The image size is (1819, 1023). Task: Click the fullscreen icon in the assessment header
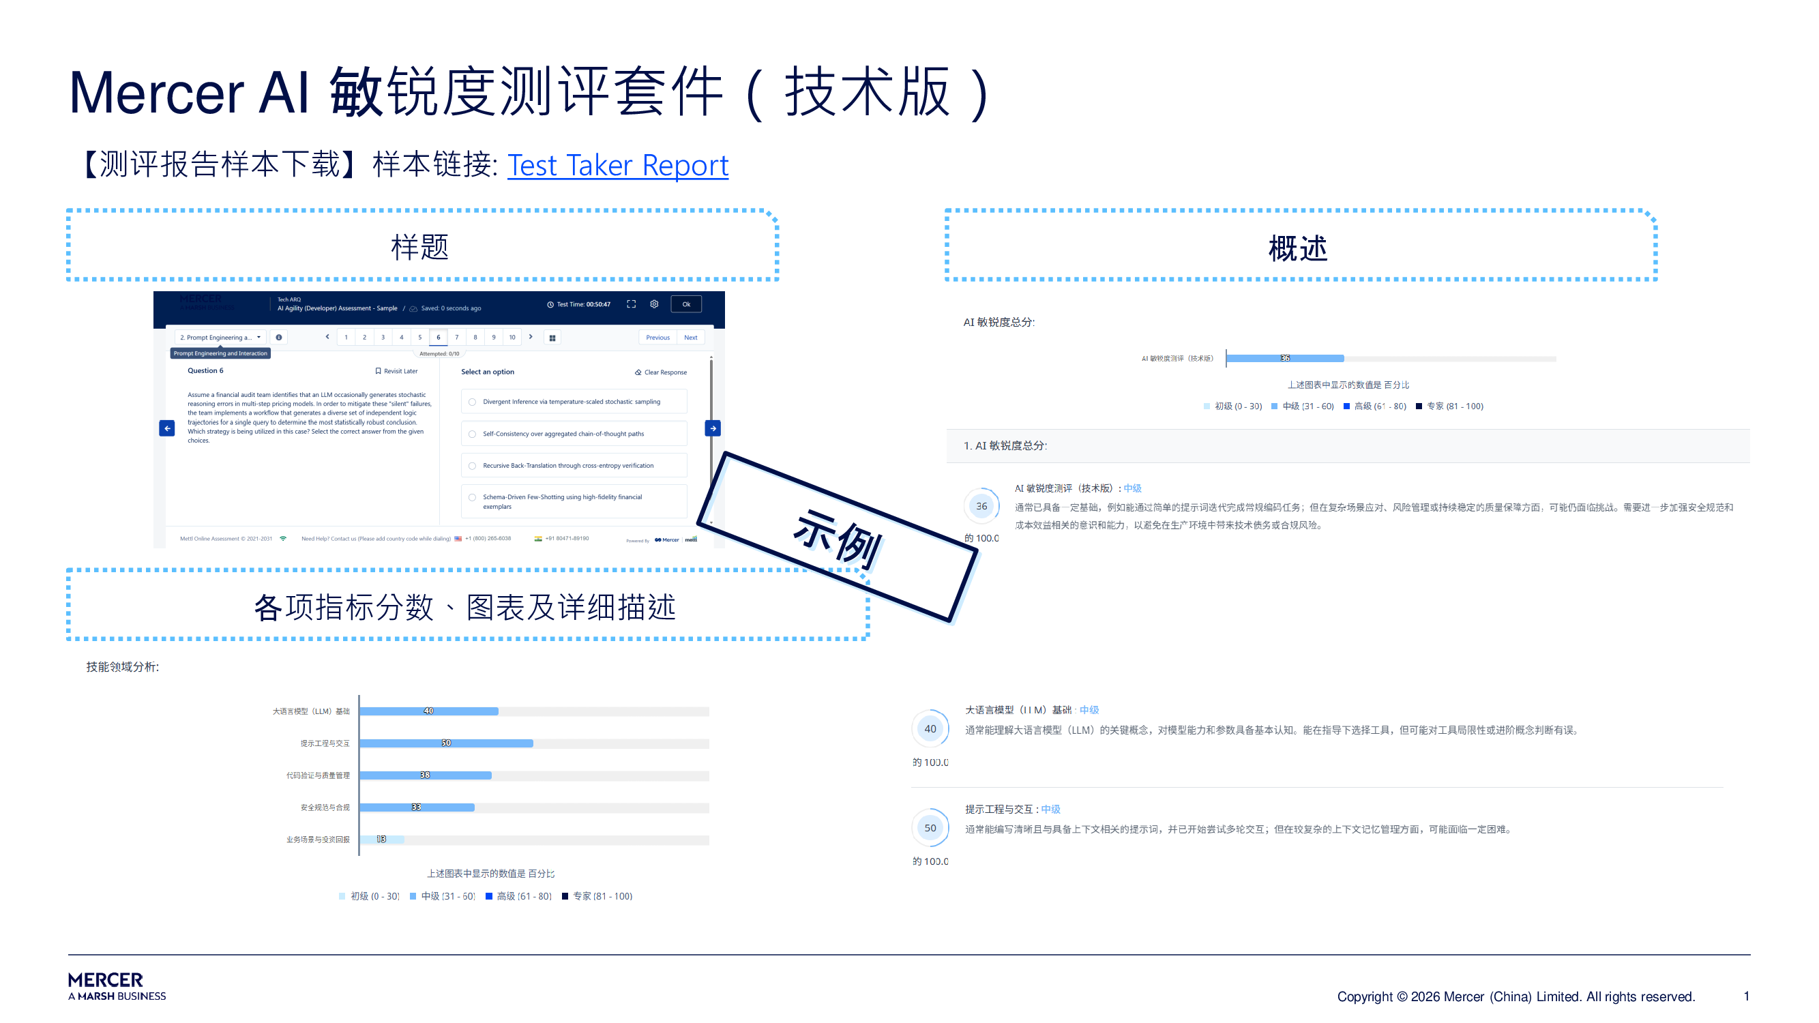[x=632, y=304]
